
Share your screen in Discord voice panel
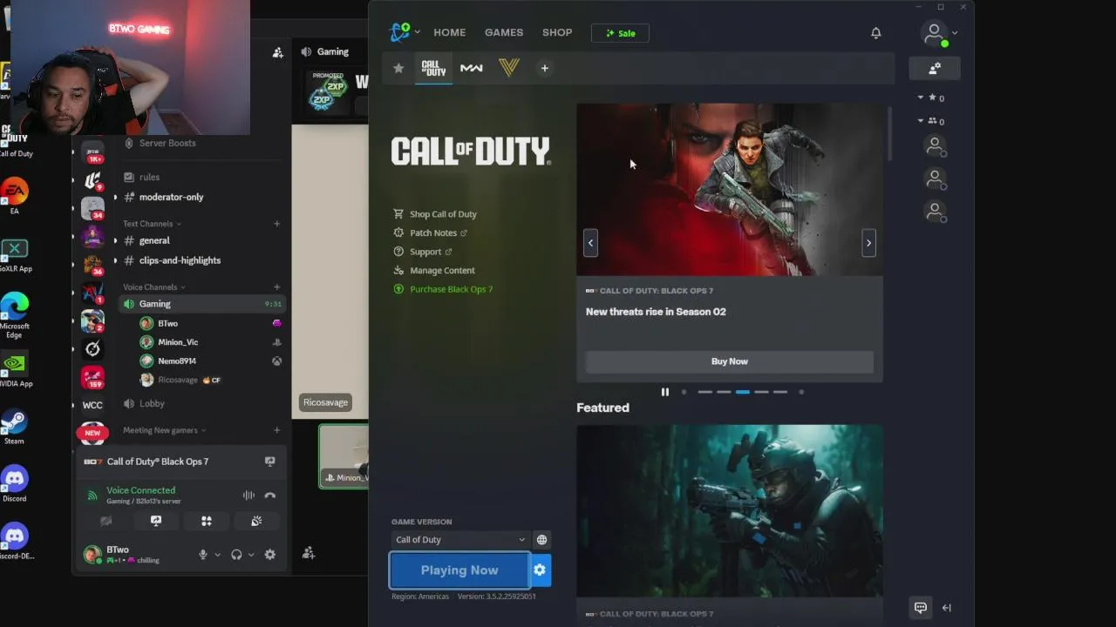pyautogui.click(x=156, y=521)
